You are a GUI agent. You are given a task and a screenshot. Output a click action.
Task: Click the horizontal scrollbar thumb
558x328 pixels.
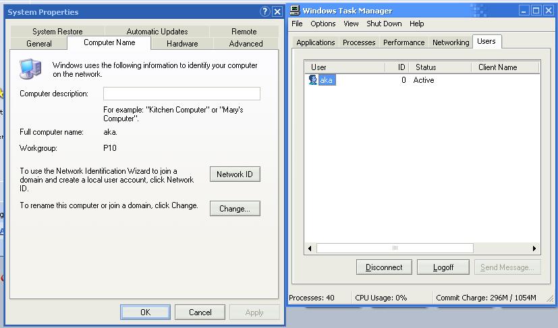pyautogui.click(x=395, y=248)
